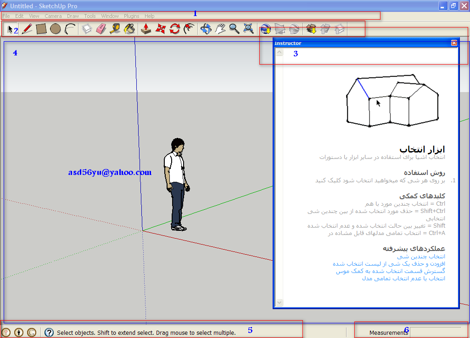Activate the Circle tool
The width and height of the screenshot is (470, 338).
click(x=56, y=29)
